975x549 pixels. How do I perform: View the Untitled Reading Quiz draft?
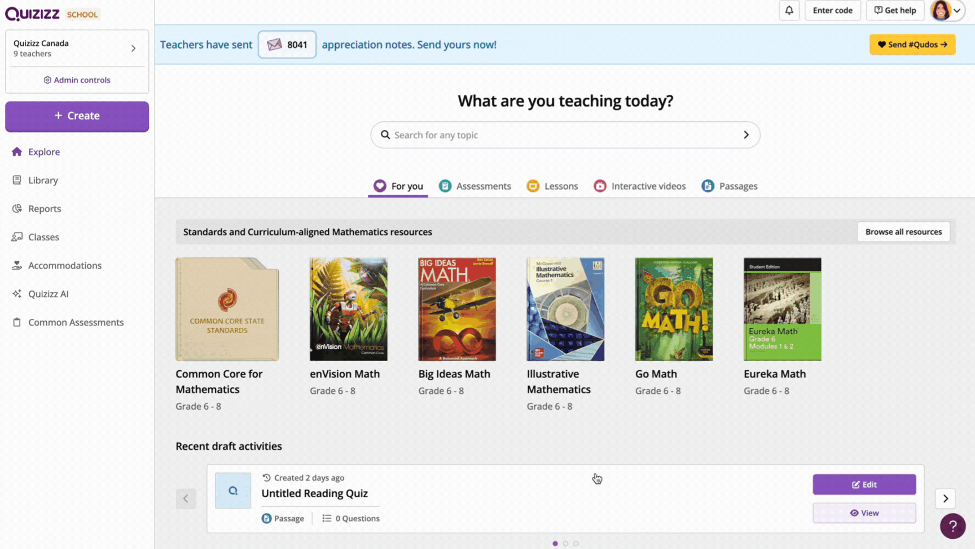point(864,513)
